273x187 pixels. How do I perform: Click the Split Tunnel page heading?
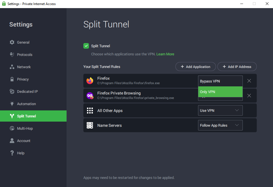(x=106, y=24)
